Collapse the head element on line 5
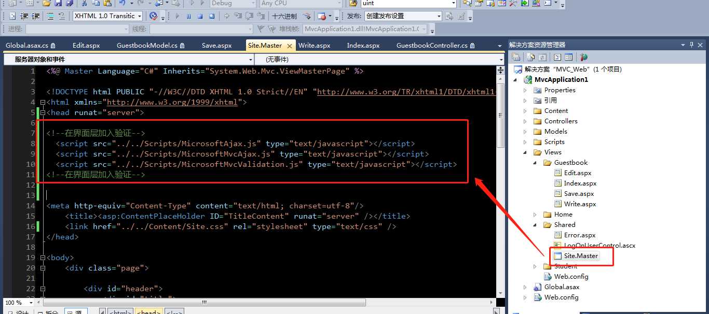The height and width of the screenshot is (314, 709). pyautogui.click(x=43, y=112)
